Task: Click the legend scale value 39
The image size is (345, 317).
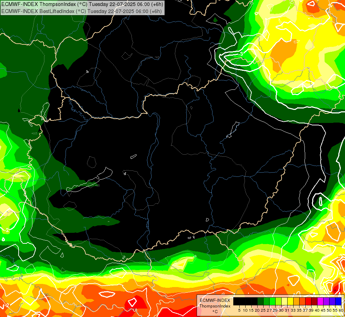Action: point(311,310)
